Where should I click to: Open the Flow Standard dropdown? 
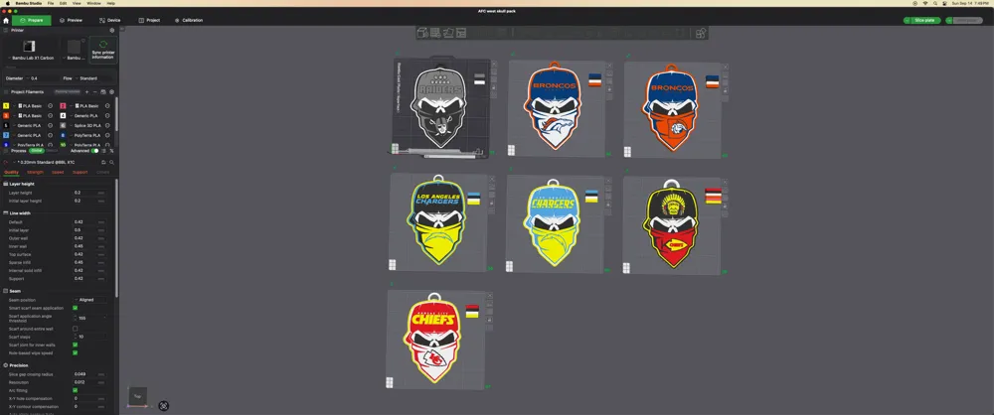[x=95, y=78]
